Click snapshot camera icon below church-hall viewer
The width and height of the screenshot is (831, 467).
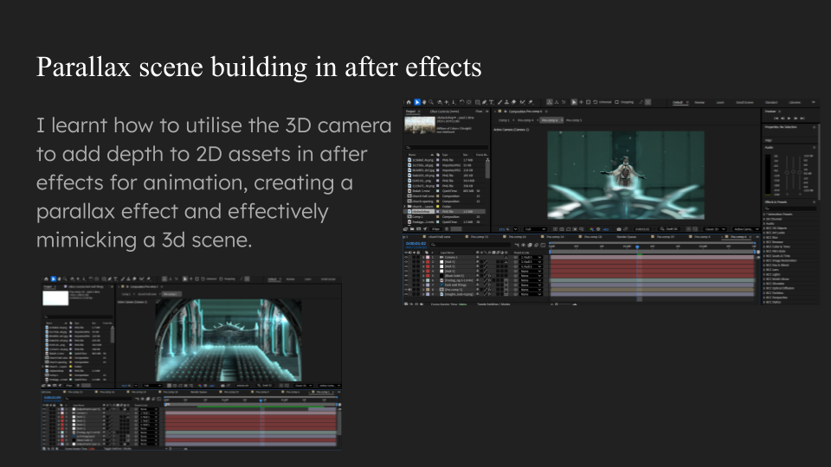(x=222, y=386)
